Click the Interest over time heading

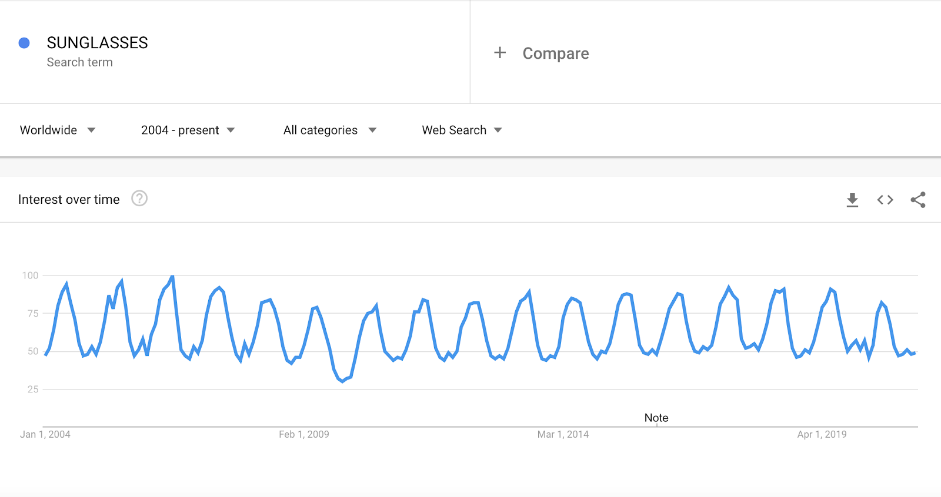pyautogui.click(x=69, y=200)
